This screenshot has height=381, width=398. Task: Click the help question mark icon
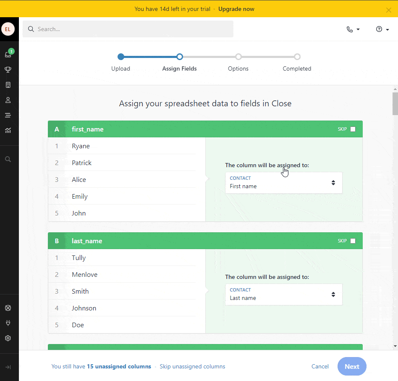379,29
